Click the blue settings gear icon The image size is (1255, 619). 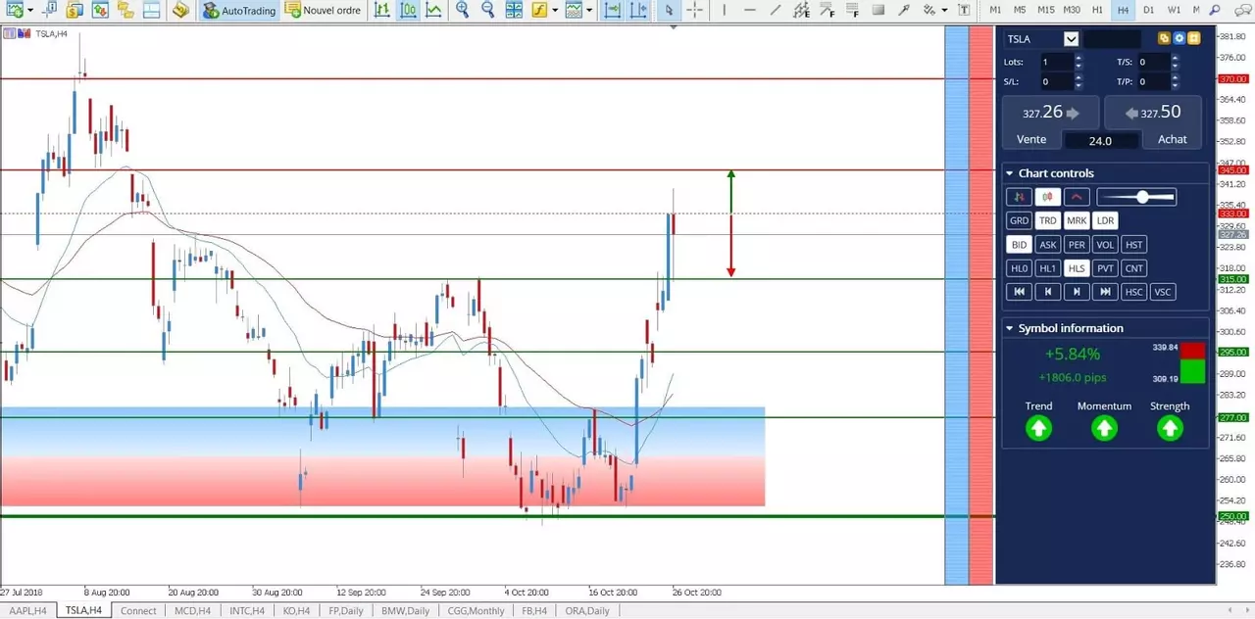coord(1180,39)
